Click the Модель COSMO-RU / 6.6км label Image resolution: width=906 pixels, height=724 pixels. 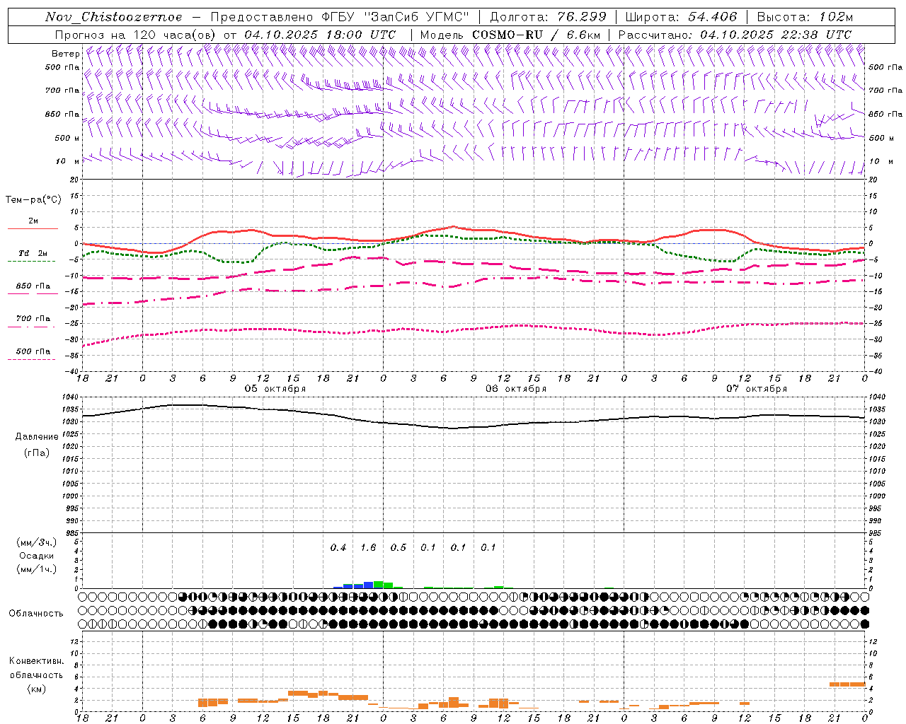click(510, 35)
